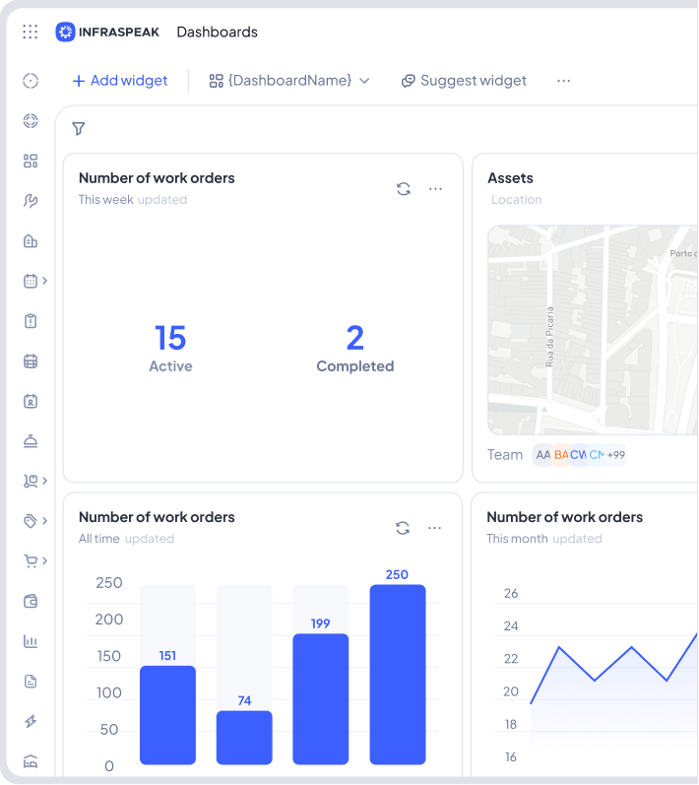Open the bar chart analytics sidebar icon

[31, 641]
